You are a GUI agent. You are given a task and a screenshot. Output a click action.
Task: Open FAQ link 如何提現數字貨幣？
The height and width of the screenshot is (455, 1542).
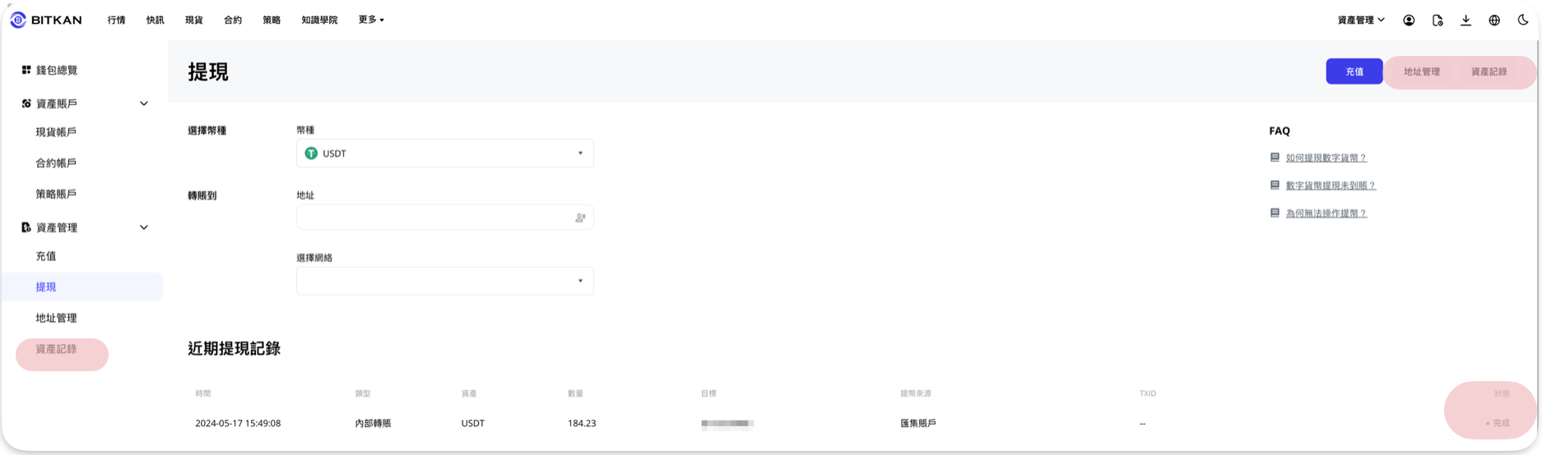click(1326, 158)
